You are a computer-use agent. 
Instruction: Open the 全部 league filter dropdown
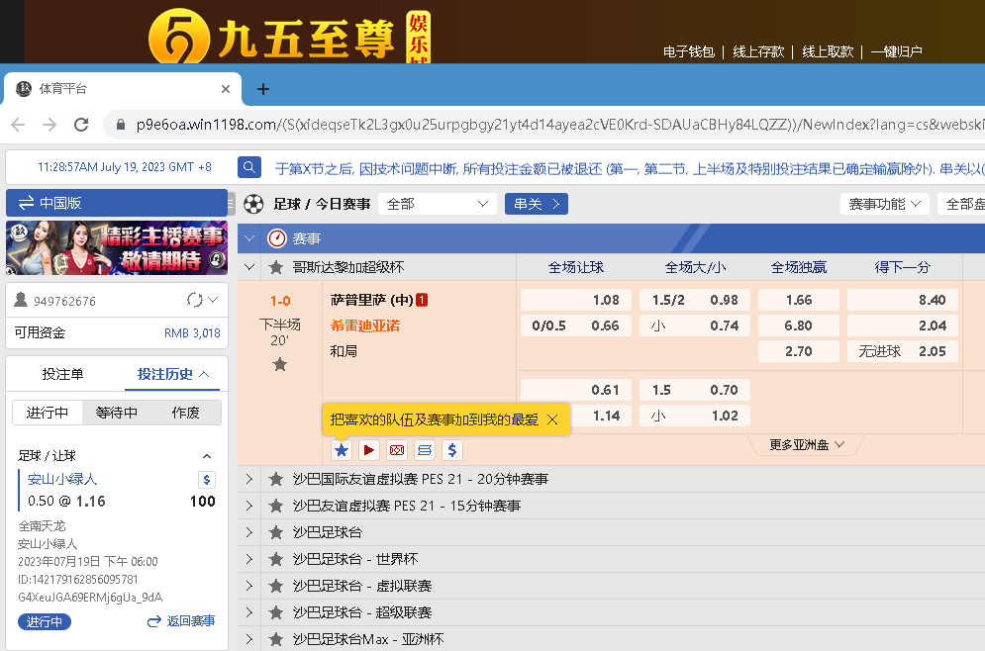tap(438, 204)
